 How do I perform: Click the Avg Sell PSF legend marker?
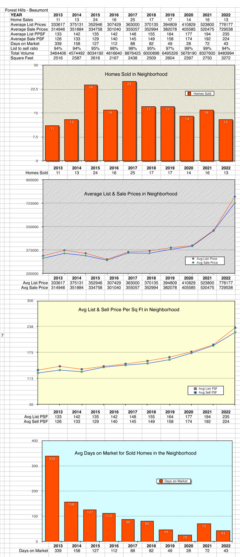pos(195,392)
